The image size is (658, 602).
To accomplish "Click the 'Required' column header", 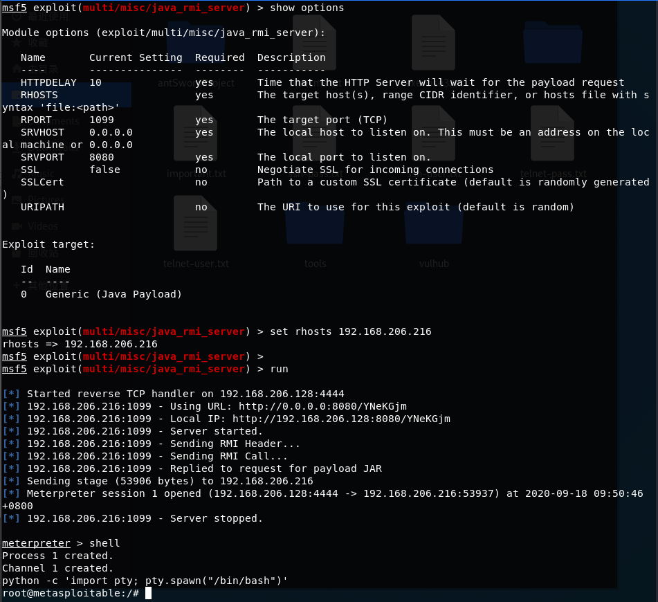I will click(x=219, y=57).
